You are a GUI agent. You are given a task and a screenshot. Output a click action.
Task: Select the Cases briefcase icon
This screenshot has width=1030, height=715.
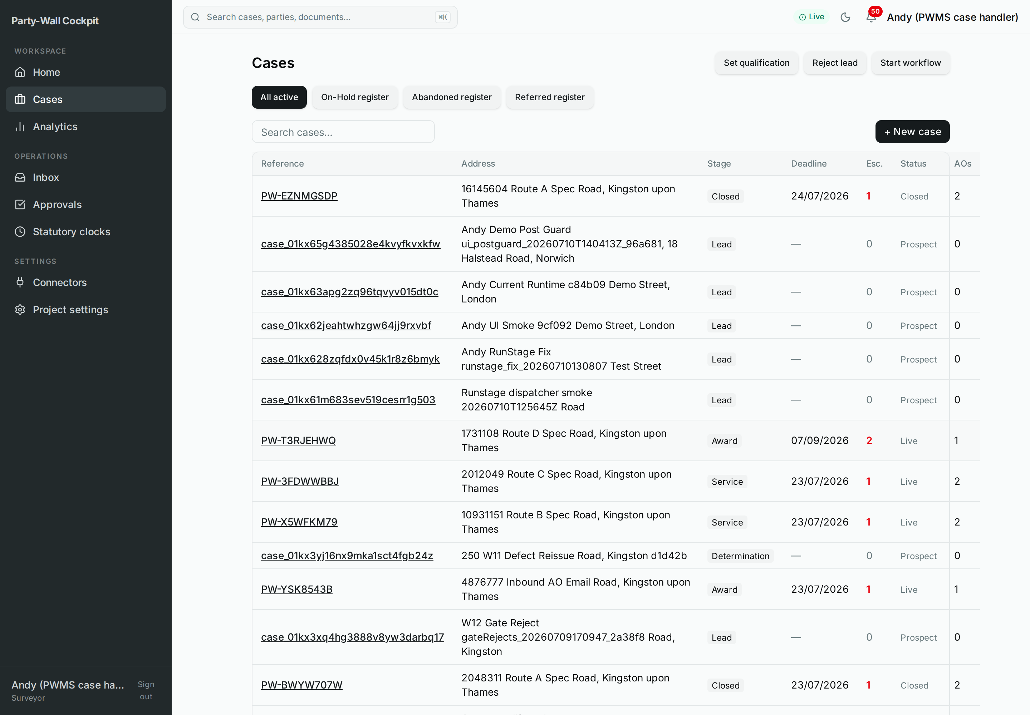pyautogui.click(x=20, y=99)
